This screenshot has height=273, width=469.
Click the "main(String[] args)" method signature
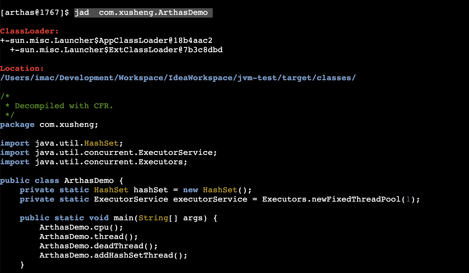pyautogui.click(x=118, y=218)
